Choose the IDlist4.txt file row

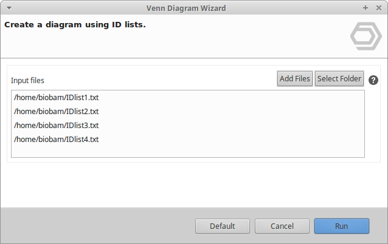pyautogui.click(x=56, y=139)
